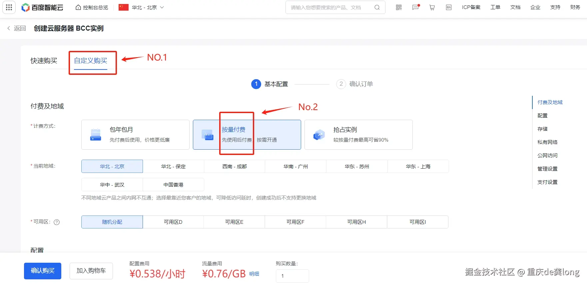Open the shopping cart icon
Viewport: 587px width, 285px height.
tap(432, 7)
